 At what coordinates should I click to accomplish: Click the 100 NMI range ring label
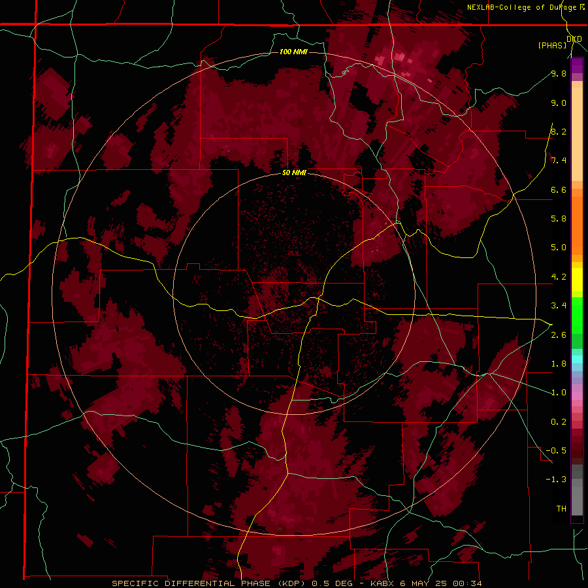pos(293,52)
